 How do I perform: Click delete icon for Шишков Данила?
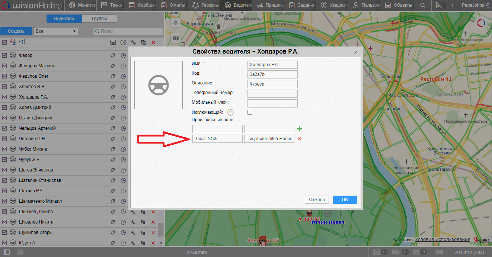tap(153, 212)
